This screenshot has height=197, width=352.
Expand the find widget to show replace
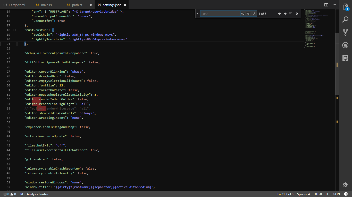tap(197, 13)
